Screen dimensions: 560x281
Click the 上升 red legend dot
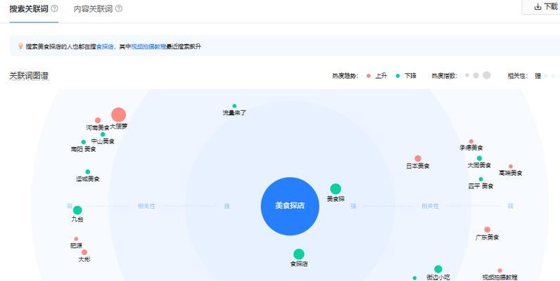pos(369,76)
